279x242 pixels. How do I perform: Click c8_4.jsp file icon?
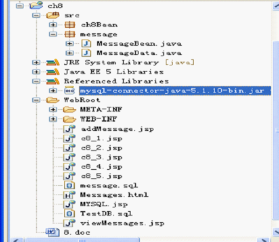pos(69,167)
